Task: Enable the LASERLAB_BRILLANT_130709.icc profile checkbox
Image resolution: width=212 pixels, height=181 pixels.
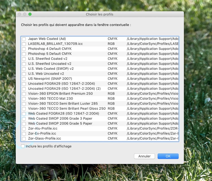Action: 24,44
